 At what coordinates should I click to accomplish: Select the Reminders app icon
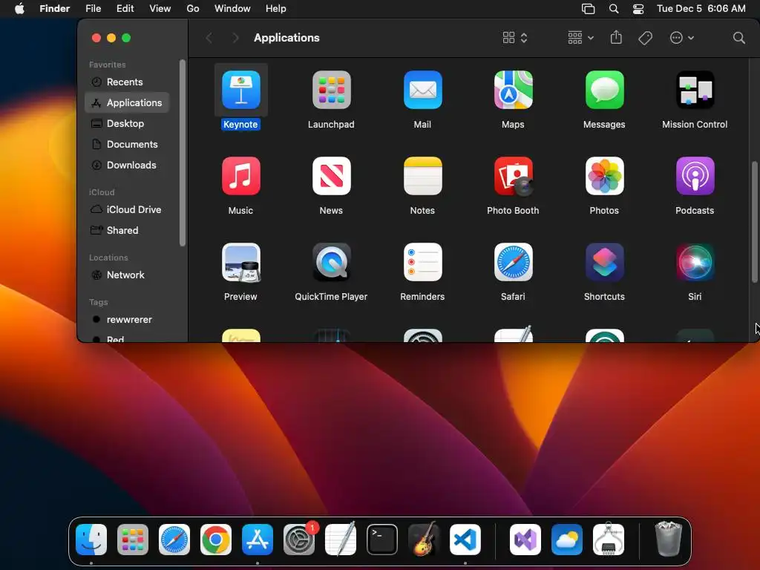(x=422, y=262)
